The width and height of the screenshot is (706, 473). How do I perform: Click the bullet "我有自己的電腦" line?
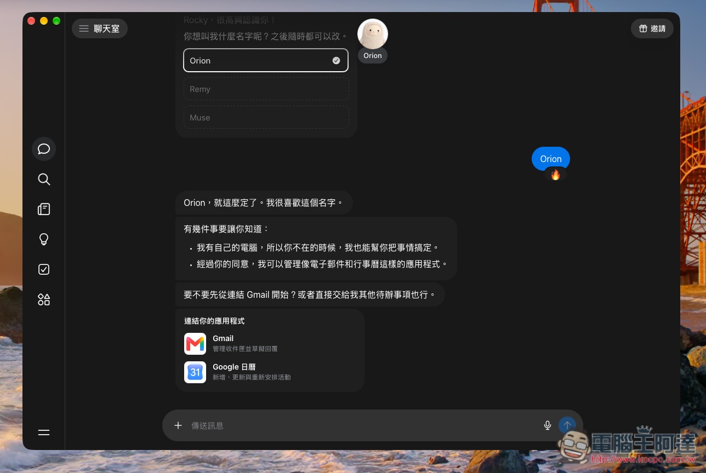point(318,247)
